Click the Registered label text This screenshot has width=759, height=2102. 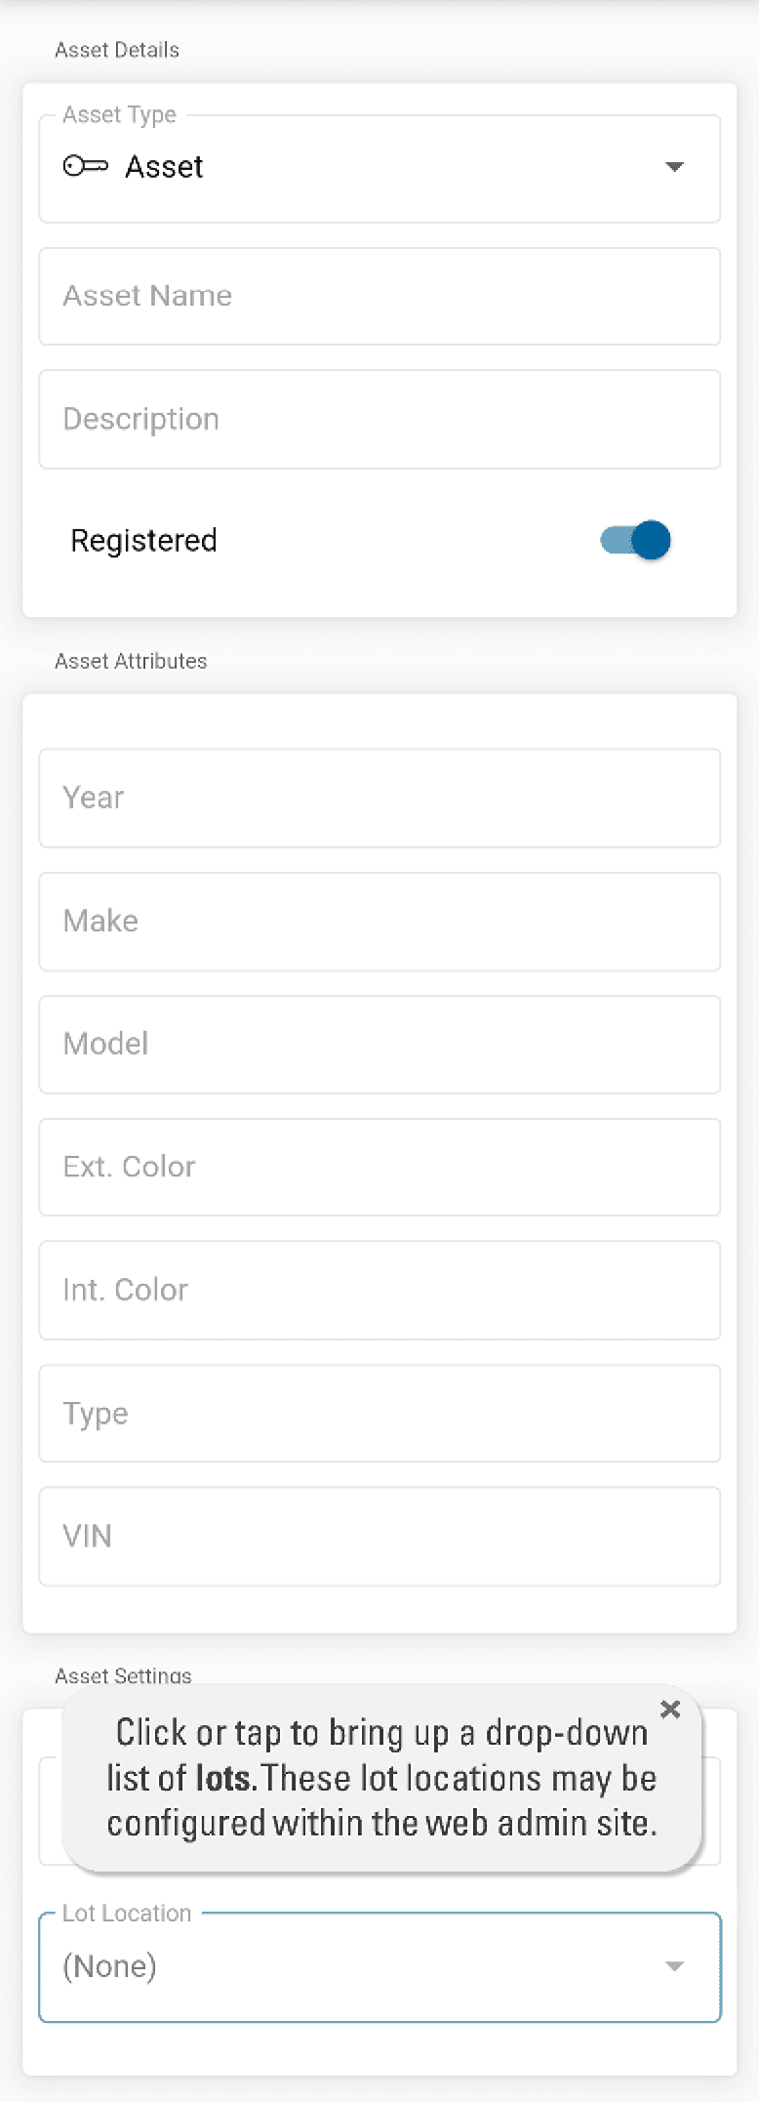143,540
